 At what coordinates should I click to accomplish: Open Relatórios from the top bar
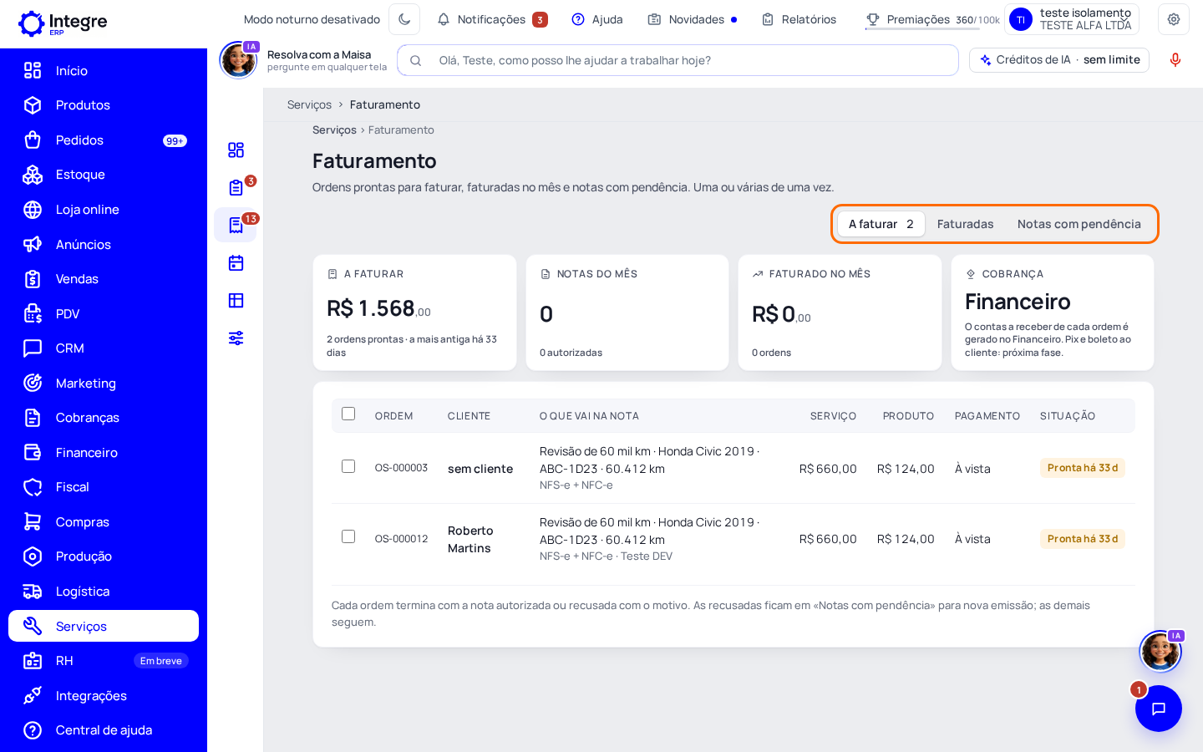(x=799, y=19)
